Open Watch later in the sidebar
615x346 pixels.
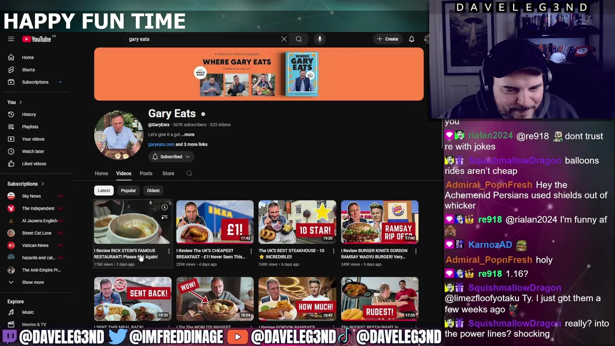[x=37, y=151]
